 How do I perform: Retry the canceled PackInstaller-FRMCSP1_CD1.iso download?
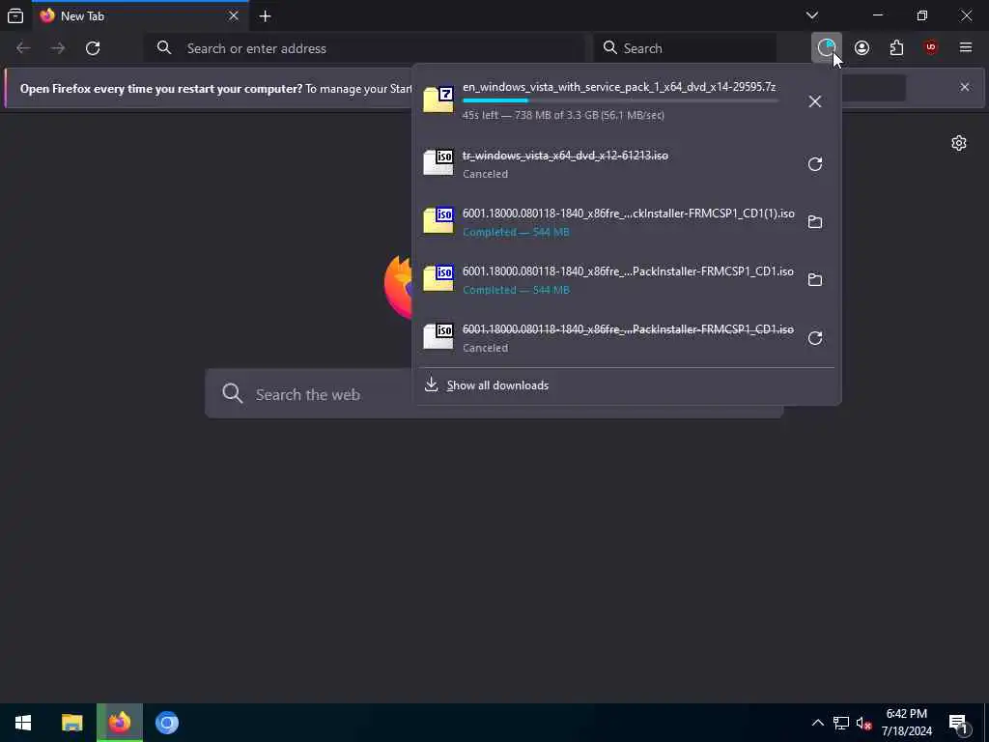click(x=815, y=338)
